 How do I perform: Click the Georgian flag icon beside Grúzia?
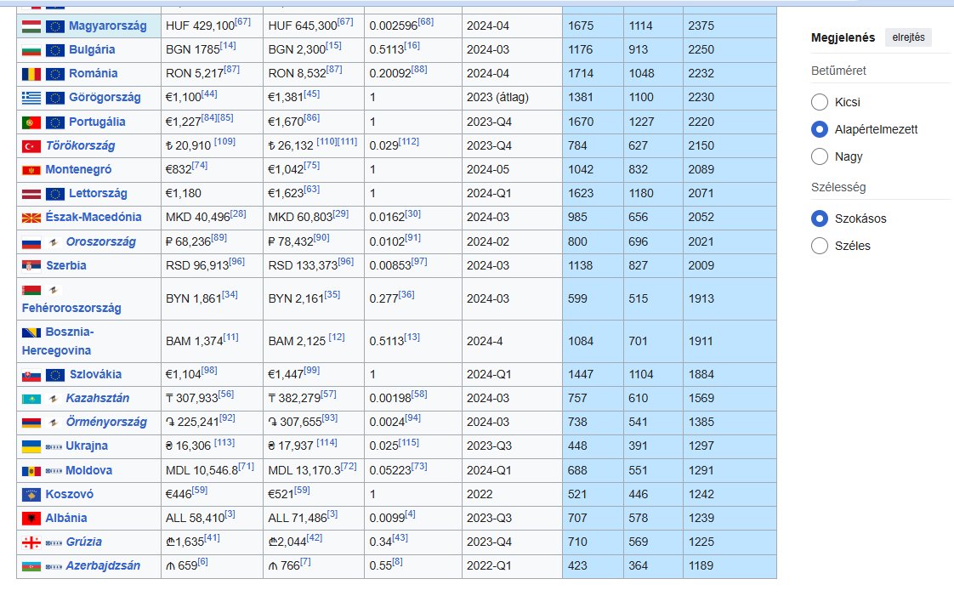31,542
